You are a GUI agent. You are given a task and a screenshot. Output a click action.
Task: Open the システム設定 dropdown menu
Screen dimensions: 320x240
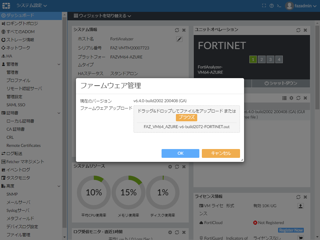(x=32, y=6)
